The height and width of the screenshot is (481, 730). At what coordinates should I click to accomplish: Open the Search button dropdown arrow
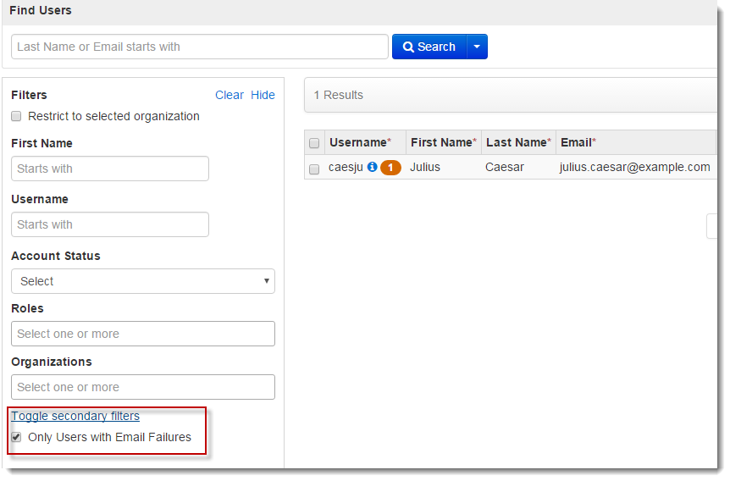(x=478, y=47)
